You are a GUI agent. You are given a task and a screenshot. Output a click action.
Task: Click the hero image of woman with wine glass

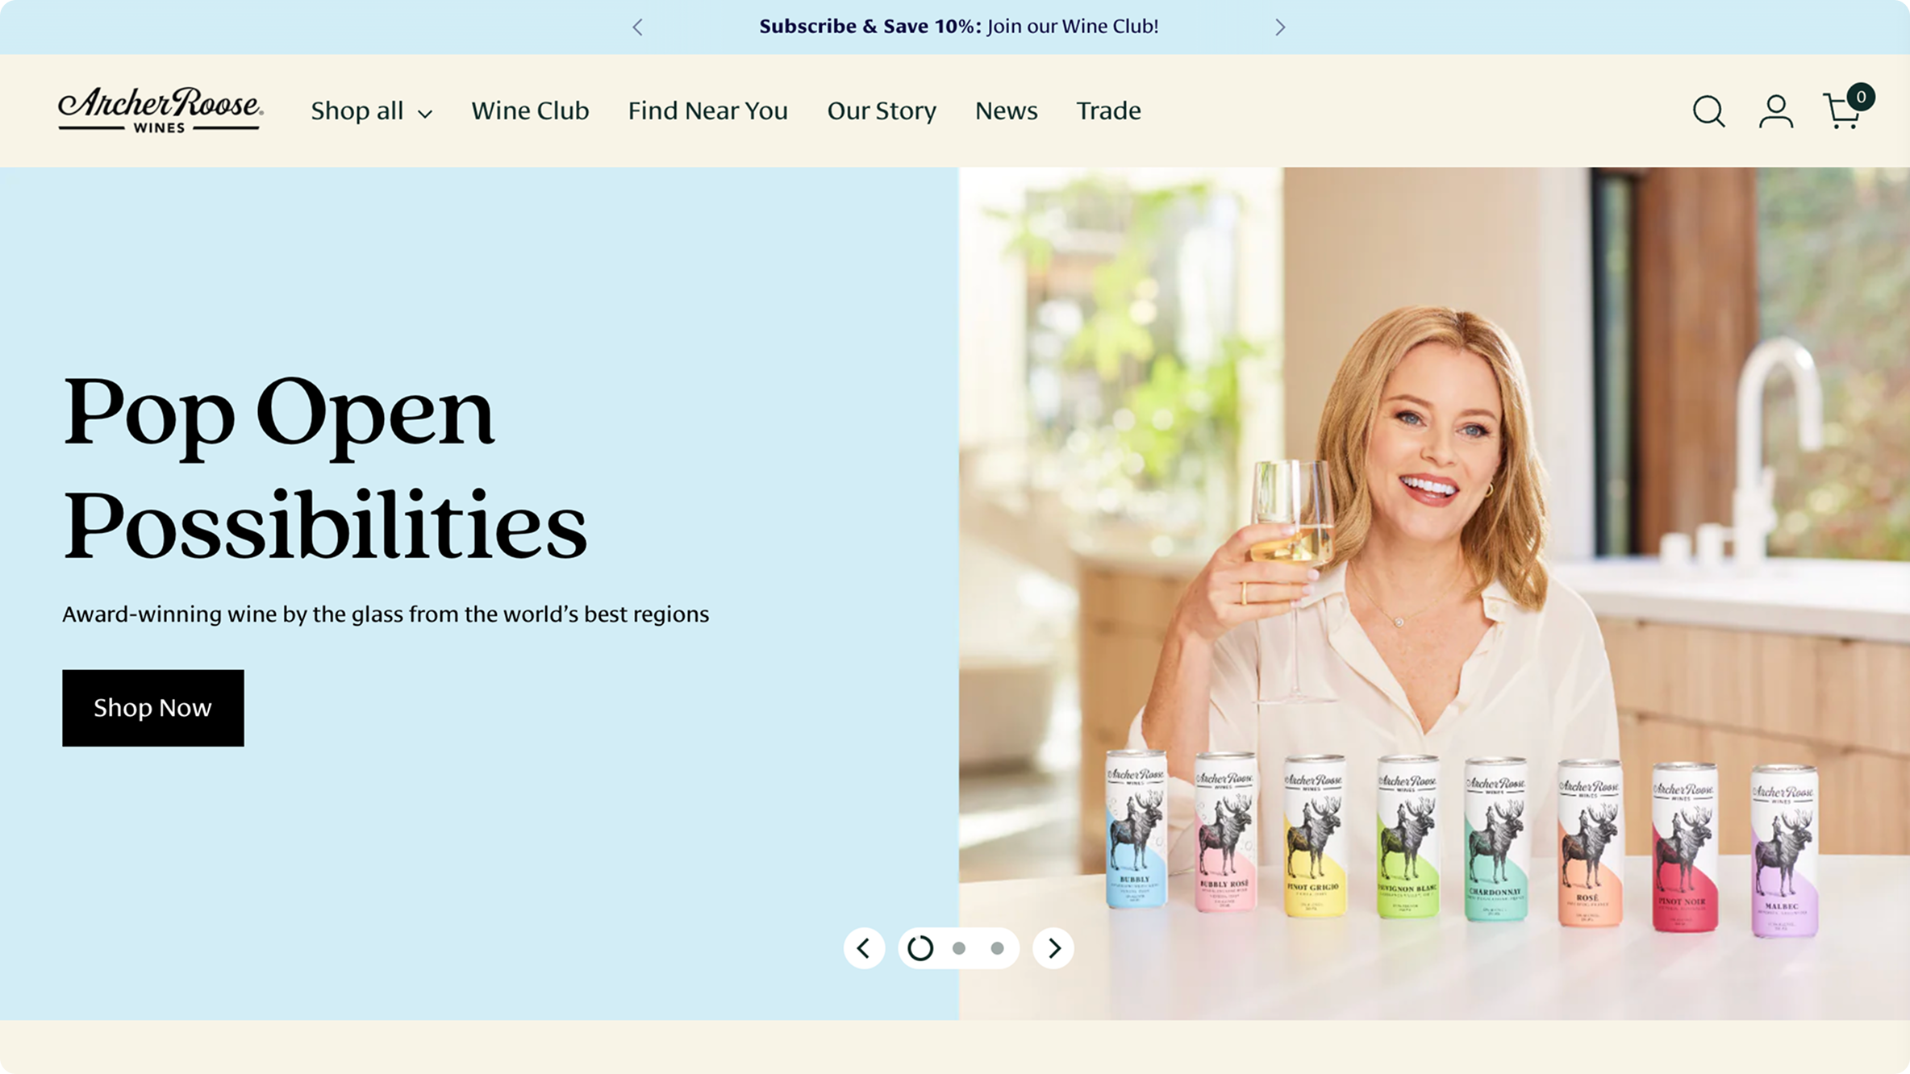[1434, 593]
